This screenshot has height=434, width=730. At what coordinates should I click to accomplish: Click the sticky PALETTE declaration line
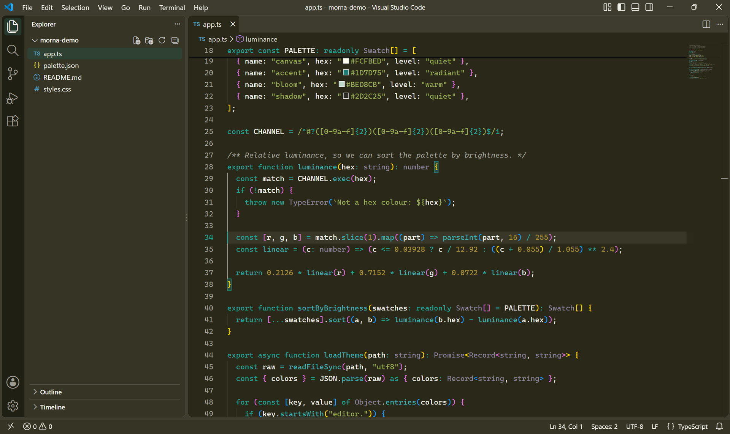point(437,50)
